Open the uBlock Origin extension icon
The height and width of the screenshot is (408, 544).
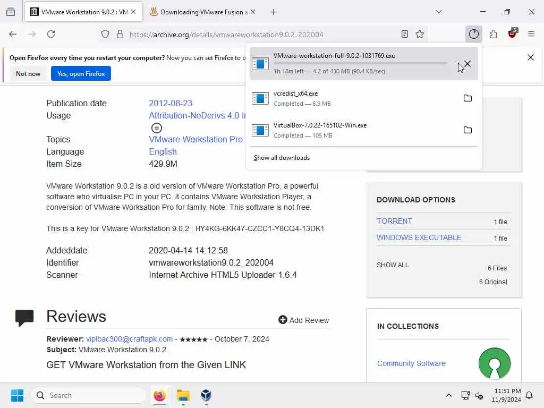[513, 33]
